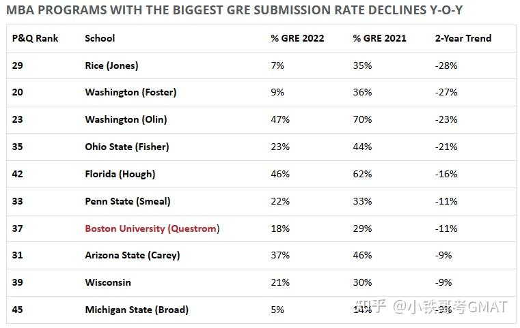This screenshot has height=328, width=520.
Task: Click the School column header
Action: pyautogui.click(x=100, y=38)
